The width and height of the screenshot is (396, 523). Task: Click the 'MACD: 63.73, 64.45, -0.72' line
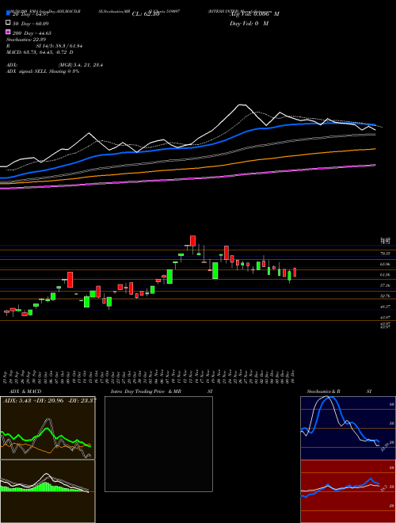point(40,52)
